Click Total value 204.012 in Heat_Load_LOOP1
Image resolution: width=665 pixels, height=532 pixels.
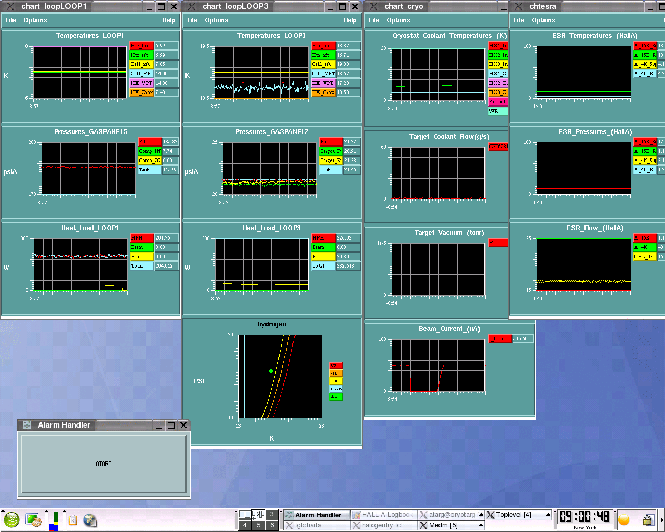[166, 266]
